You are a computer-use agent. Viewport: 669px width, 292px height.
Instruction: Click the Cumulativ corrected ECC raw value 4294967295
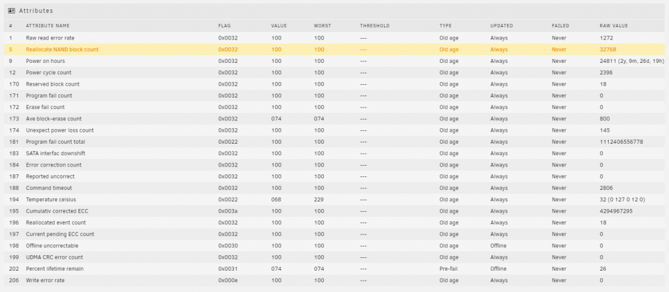[x=617, y=211]
